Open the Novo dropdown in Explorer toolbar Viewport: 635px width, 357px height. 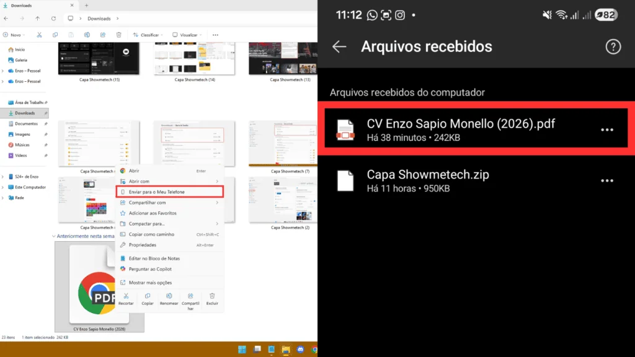(15, 35)
